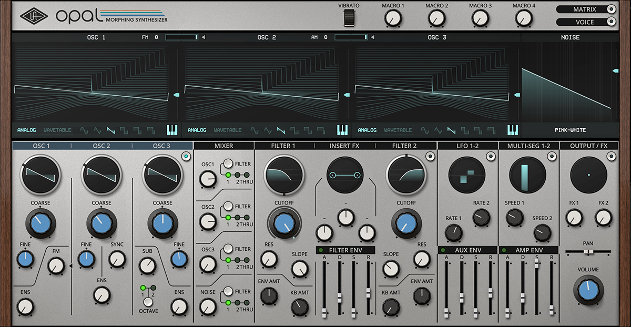Click the Output / FX XY display

click(589, 175)
